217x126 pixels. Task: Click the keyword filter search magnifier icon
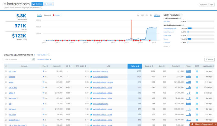coord(33,59)
